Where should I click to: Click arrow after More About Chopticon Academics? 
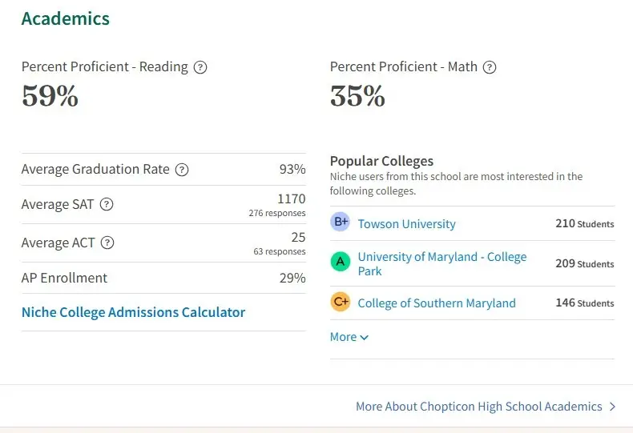612,407
